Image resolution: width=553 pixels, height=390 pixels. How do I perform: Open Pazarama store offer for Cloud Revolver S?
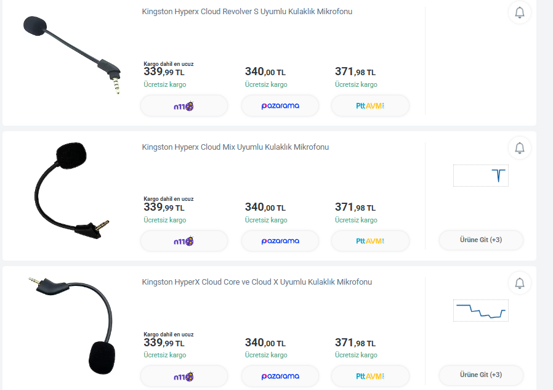click(x=280, y=105)
